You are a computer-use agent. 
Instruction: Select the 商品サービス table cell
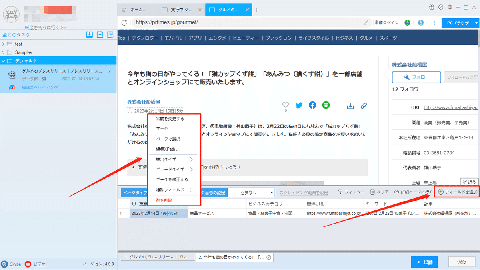(x=217, y=214)
